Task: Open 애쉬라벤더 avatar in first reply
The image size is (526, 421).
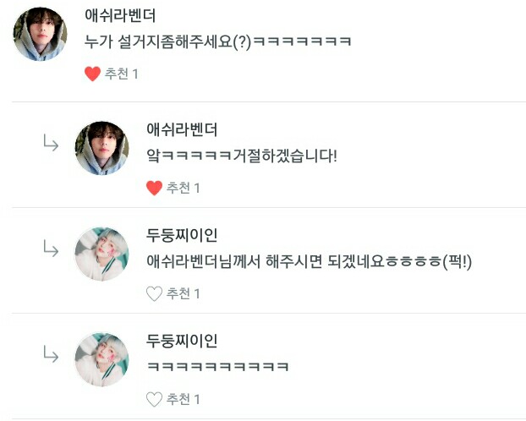Action: [102, 148]
